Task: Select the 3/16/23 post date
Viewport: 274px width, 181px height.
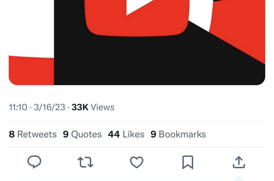Action: (x=50, y=107)
